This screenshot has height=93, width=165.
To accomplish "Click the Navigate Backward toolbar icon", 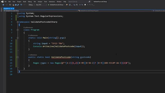I will coord(3,5).
